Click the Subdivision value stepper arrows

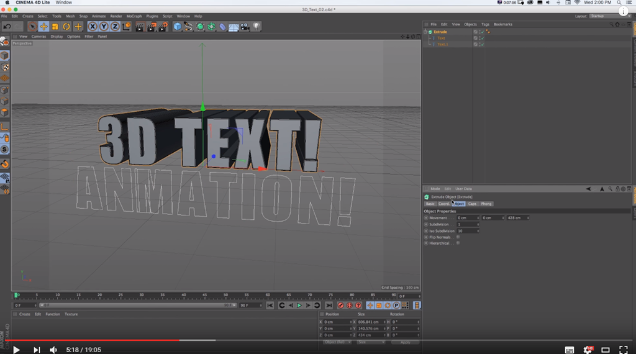click(478, 224)
